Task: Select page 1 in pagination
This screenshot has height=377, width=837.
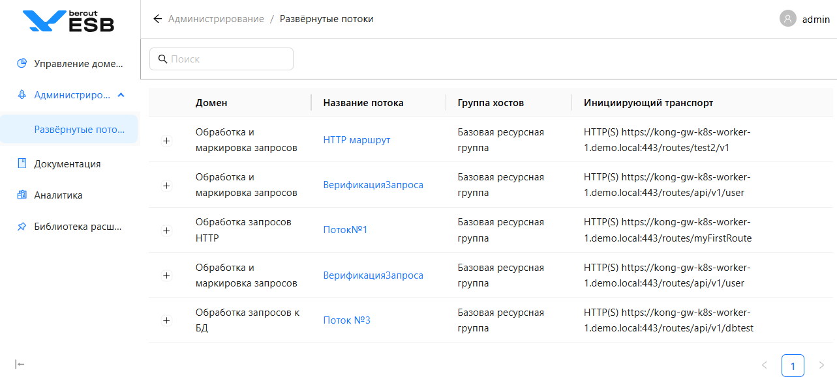Action: point(792,365)
